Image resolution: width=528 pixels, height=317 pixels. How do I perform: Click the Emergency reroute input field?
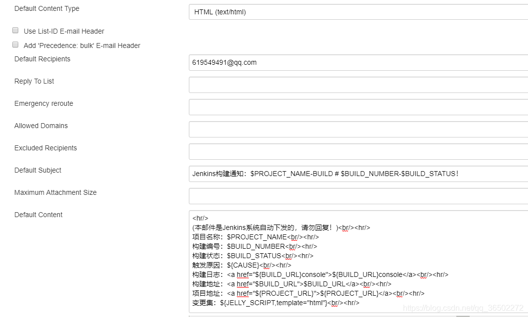pos(358,107)
